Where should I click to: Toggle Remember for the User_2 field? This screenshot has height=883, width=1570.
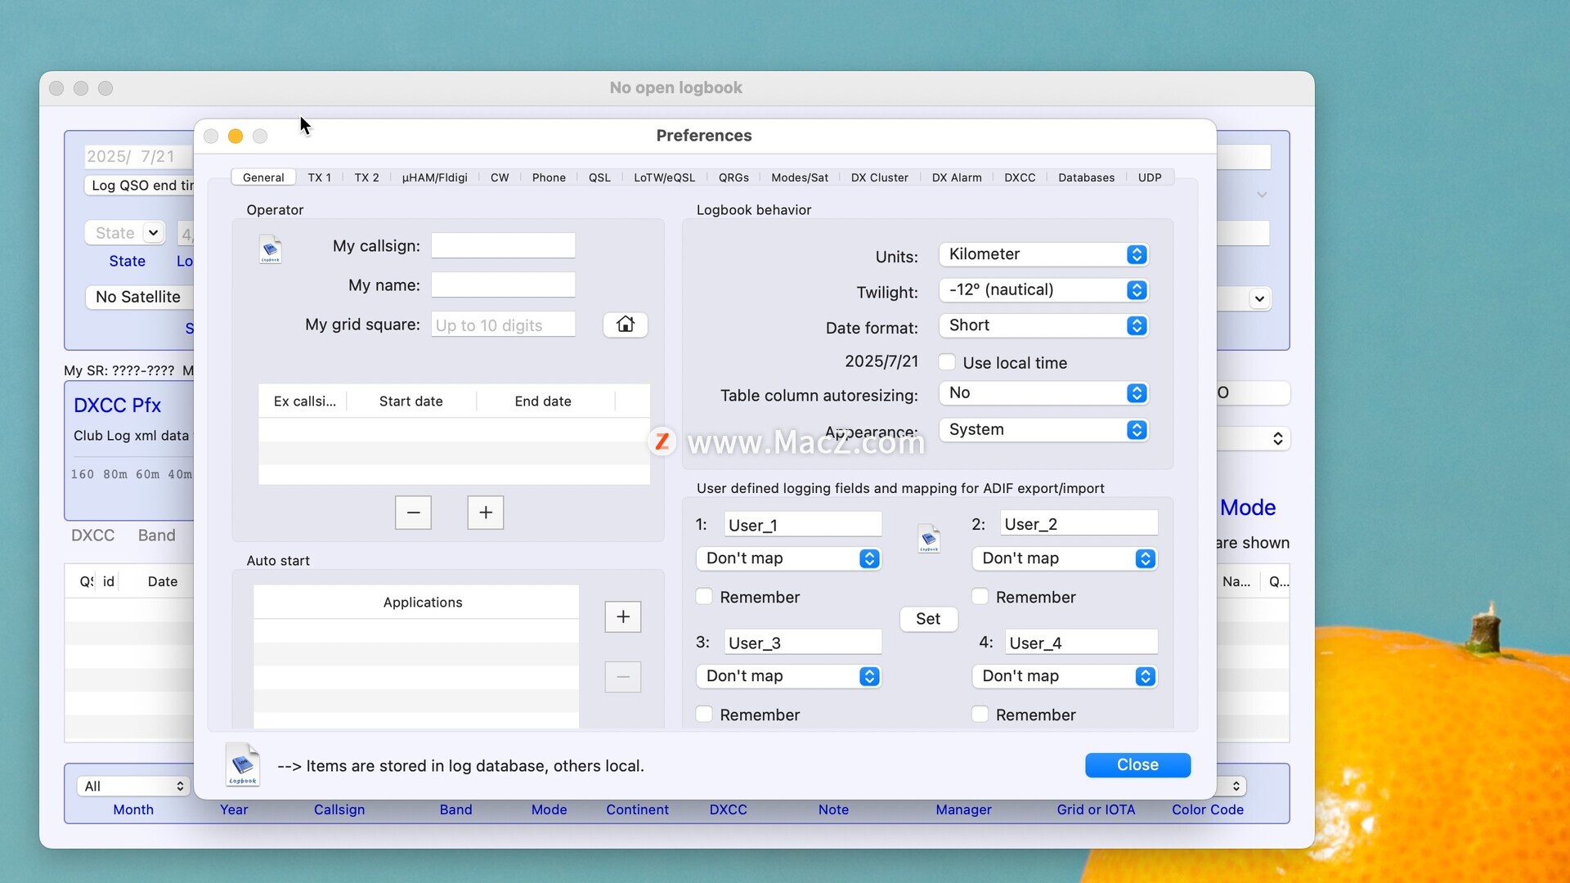tap(980, 597)
